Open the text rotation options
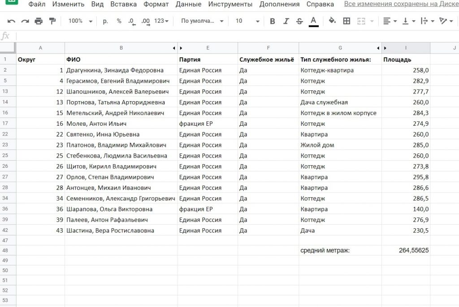Screen dimensions: 459x307 (446, 21)
